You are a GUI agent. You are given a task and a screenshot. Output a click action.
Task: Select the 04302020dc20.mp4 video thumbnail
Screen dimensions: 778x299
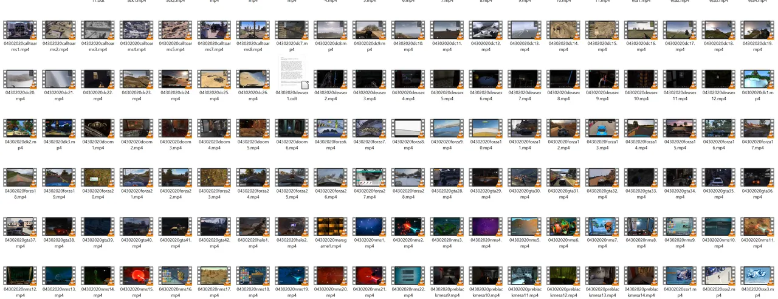point(20,79)
